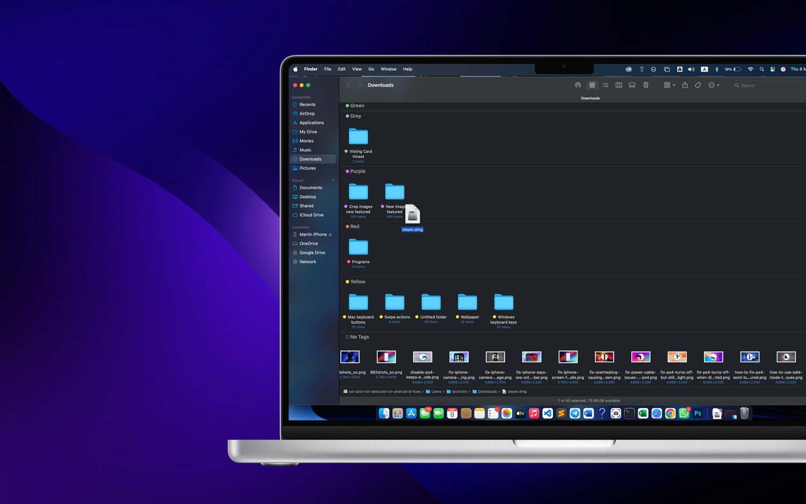The height and width of the screenshot is (504, 806).
Task: Open the Go menu in the menu bar
Action: (x=371, y=69)
